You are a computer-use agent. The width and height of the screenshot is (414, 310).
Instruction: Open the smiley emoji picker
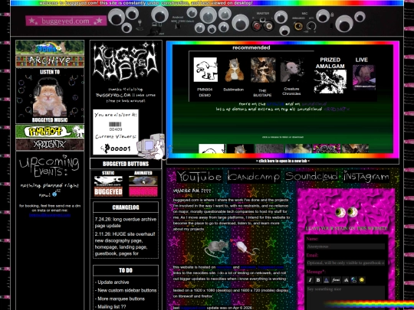coord(362,280)
